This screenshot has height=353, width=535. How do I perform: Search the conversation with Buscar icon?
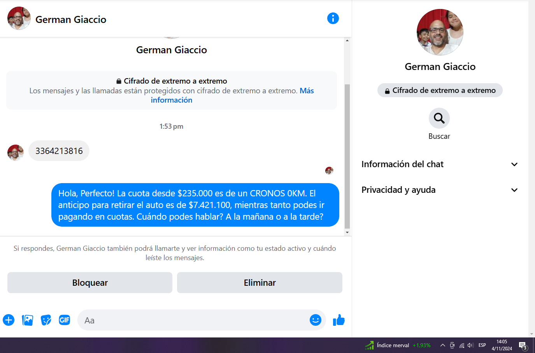pos(439,118)
